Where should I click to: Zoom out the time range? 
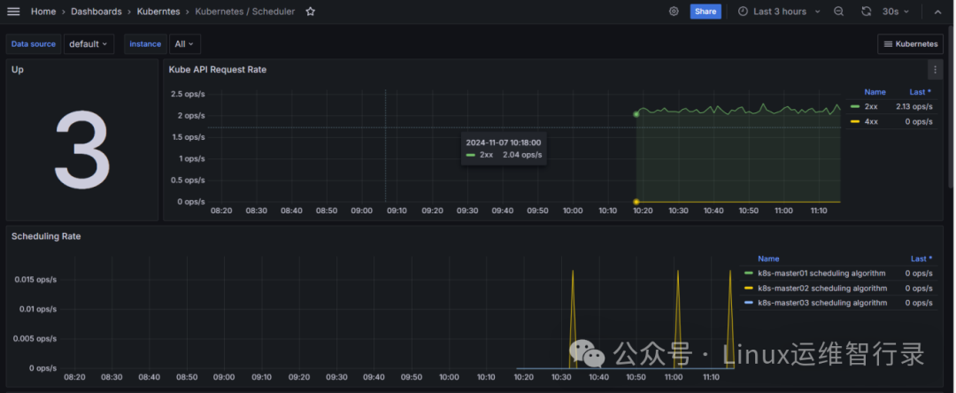(x=839, y=12)
